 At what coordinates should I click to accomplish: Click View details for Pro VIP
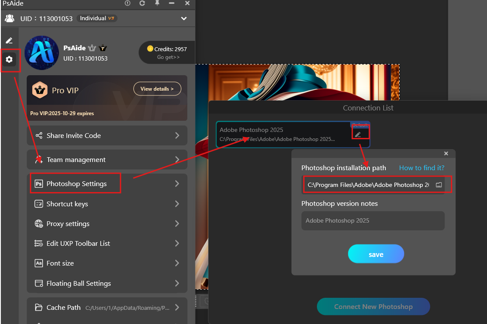tap(157, 89)
